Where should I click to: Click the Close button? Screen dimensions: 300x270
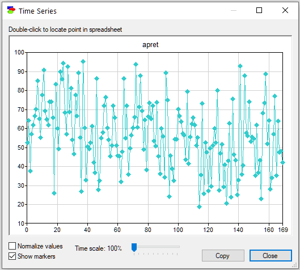click(271, 255)
